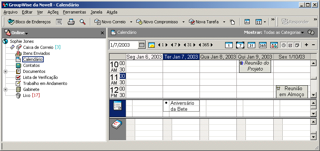Open Multi-User calendar view icon
The image size is (320, 151).
[x=274, y=45]
